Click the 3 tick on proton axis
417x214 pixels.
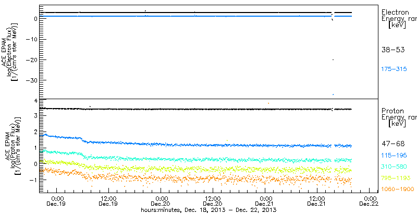pyautogui.click(x=34, y=115)
